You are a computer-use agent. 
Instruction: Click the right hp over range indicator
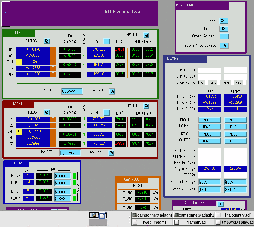(x=232, y=83)
